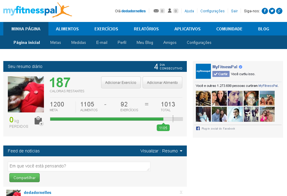Select E-mail submenu item

(x=102, y=42)
